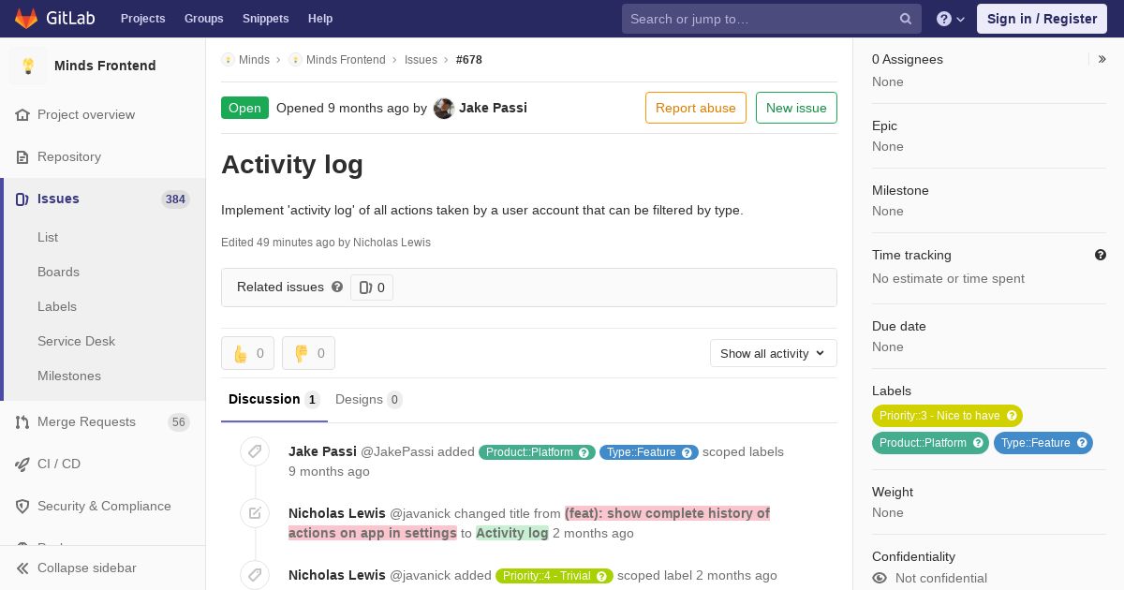Give a thumbs up reaction
The height and width of the screenshot is (590, 1124).
click(247, 353)
